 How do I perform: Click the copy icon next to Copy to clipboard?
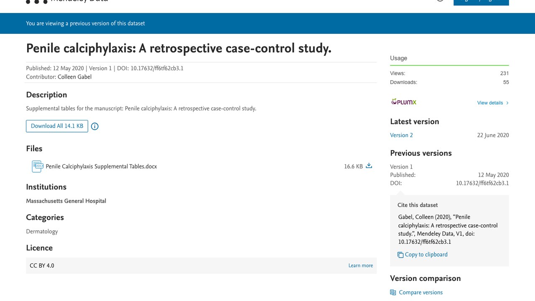(x=400, y=255)
